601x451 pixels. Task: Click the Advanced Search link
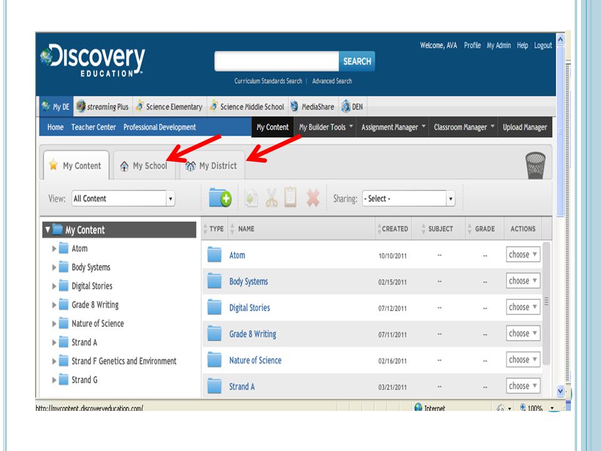332,81
